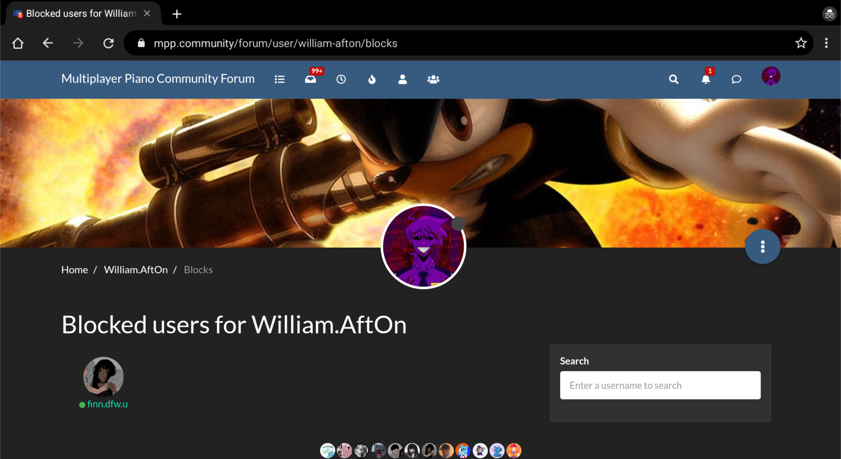The image size is (841, 459).
Task: Click the browser forward arrow
Action: 78,43
